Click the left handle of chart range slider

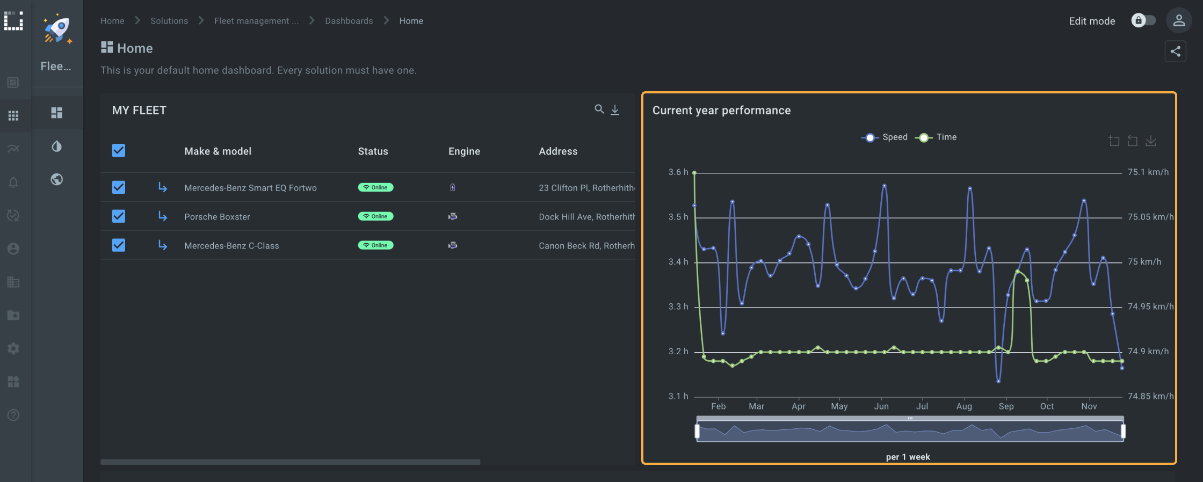pos(697,432)
